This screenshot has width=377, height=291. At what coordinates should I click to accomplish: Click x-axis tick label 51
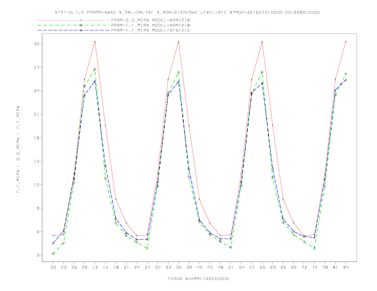point(231,267)
